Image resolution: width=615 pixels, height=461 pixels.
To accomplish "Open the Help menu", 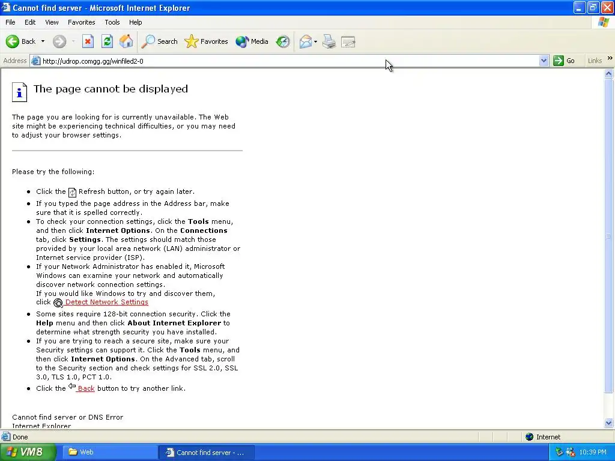I will click(135, 22).
